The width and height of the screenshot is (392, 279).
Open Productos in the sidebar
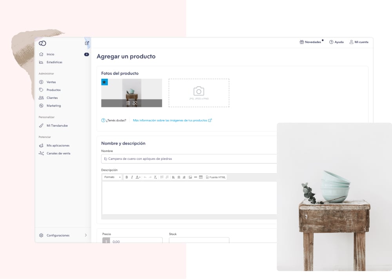coord(53,90)
